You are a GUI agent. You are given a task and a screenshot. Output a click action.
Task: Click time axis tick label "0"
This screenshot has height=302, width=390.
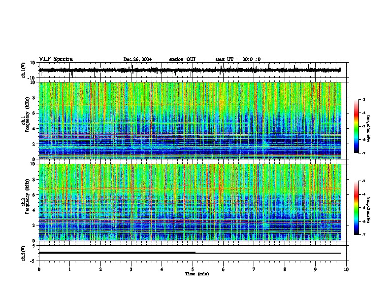[x=39, y=269]
